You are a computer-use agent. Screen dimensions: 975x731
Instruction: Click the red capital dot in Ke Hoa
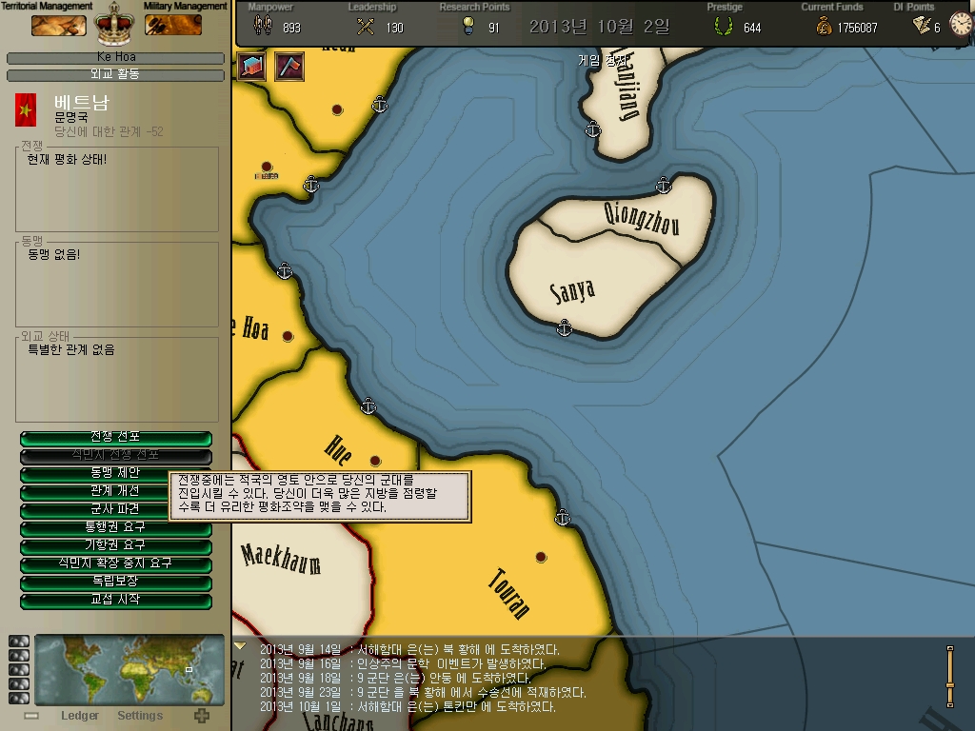click(x=288, y=336)
